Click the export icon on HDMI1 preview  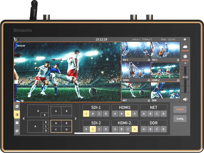149,80
